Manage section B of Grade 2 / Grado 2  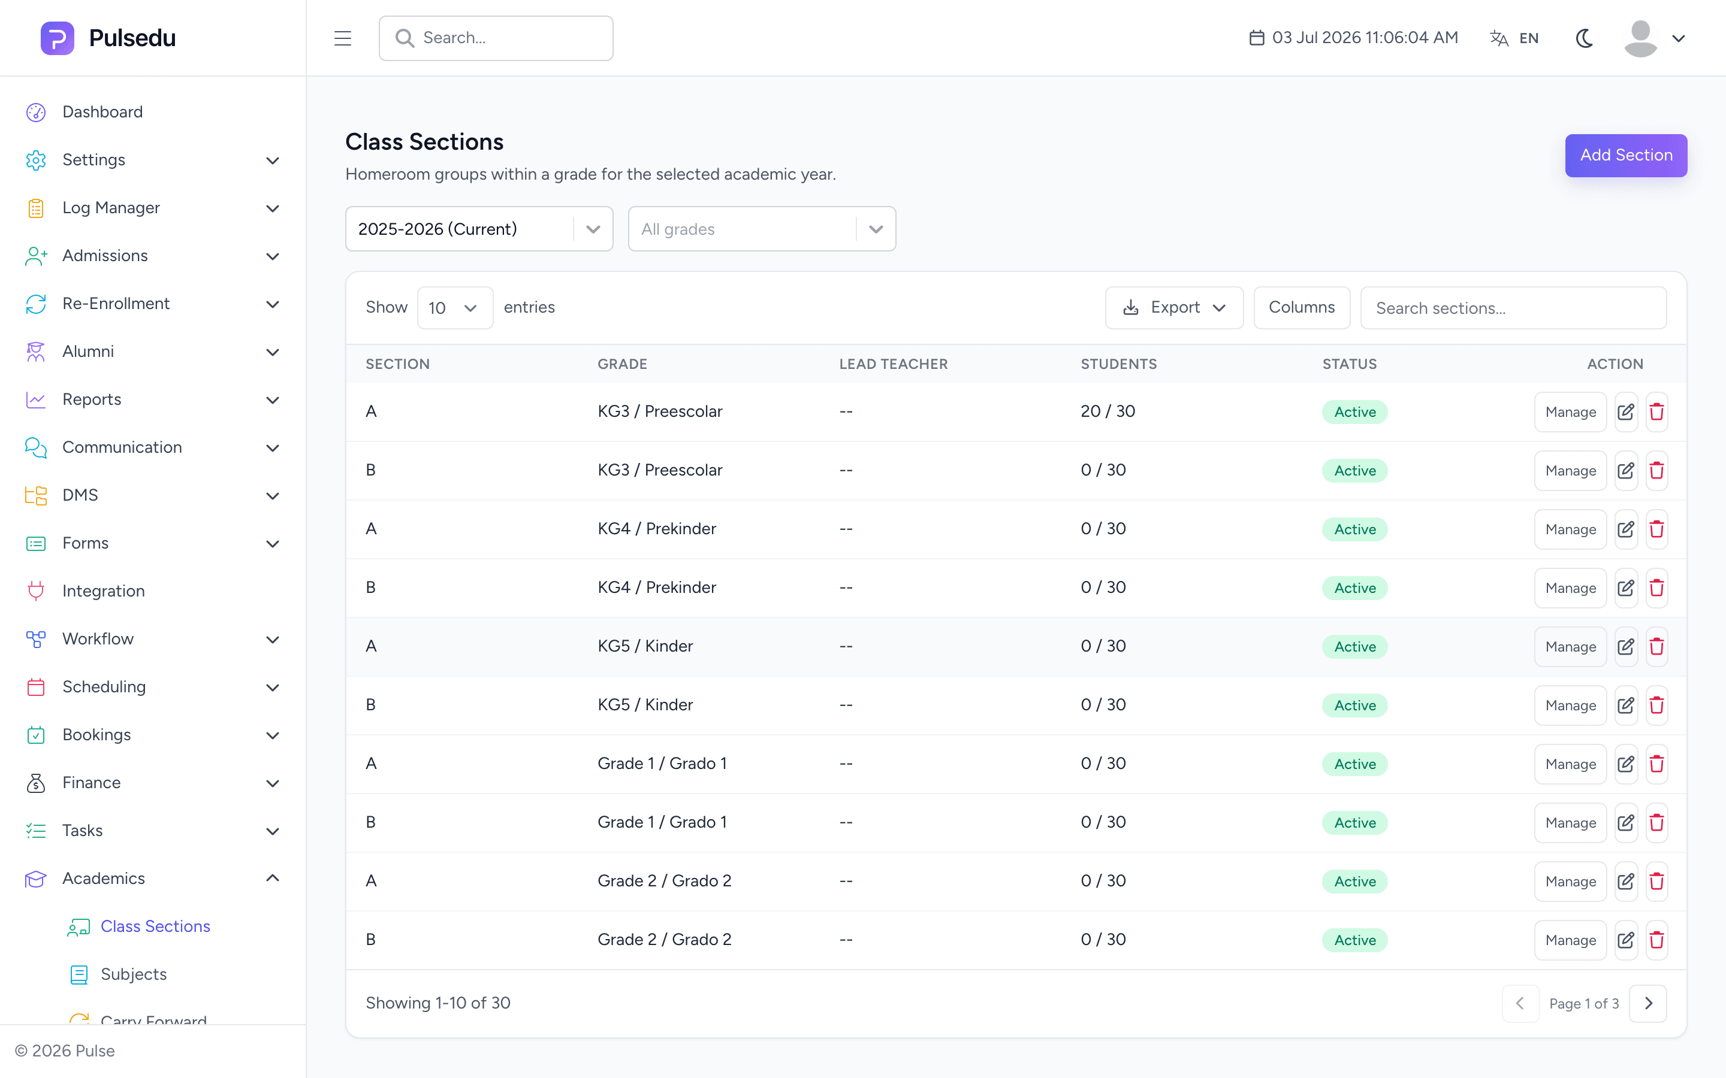1570,940
